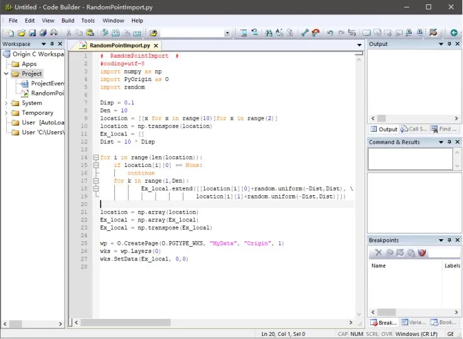
Task: Click the Find binoculars icon
Action: (268, 33)
